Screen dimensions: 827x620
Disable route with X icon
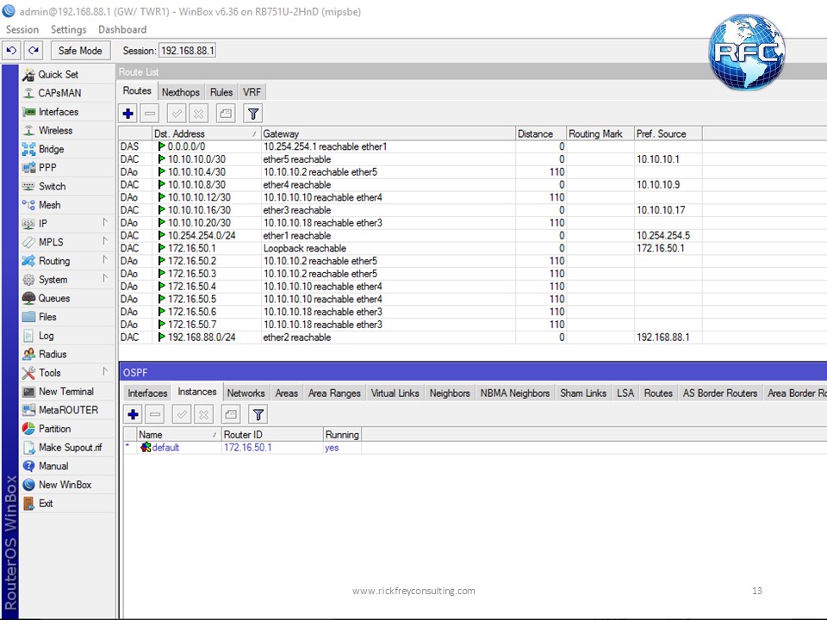pos(198,114)
